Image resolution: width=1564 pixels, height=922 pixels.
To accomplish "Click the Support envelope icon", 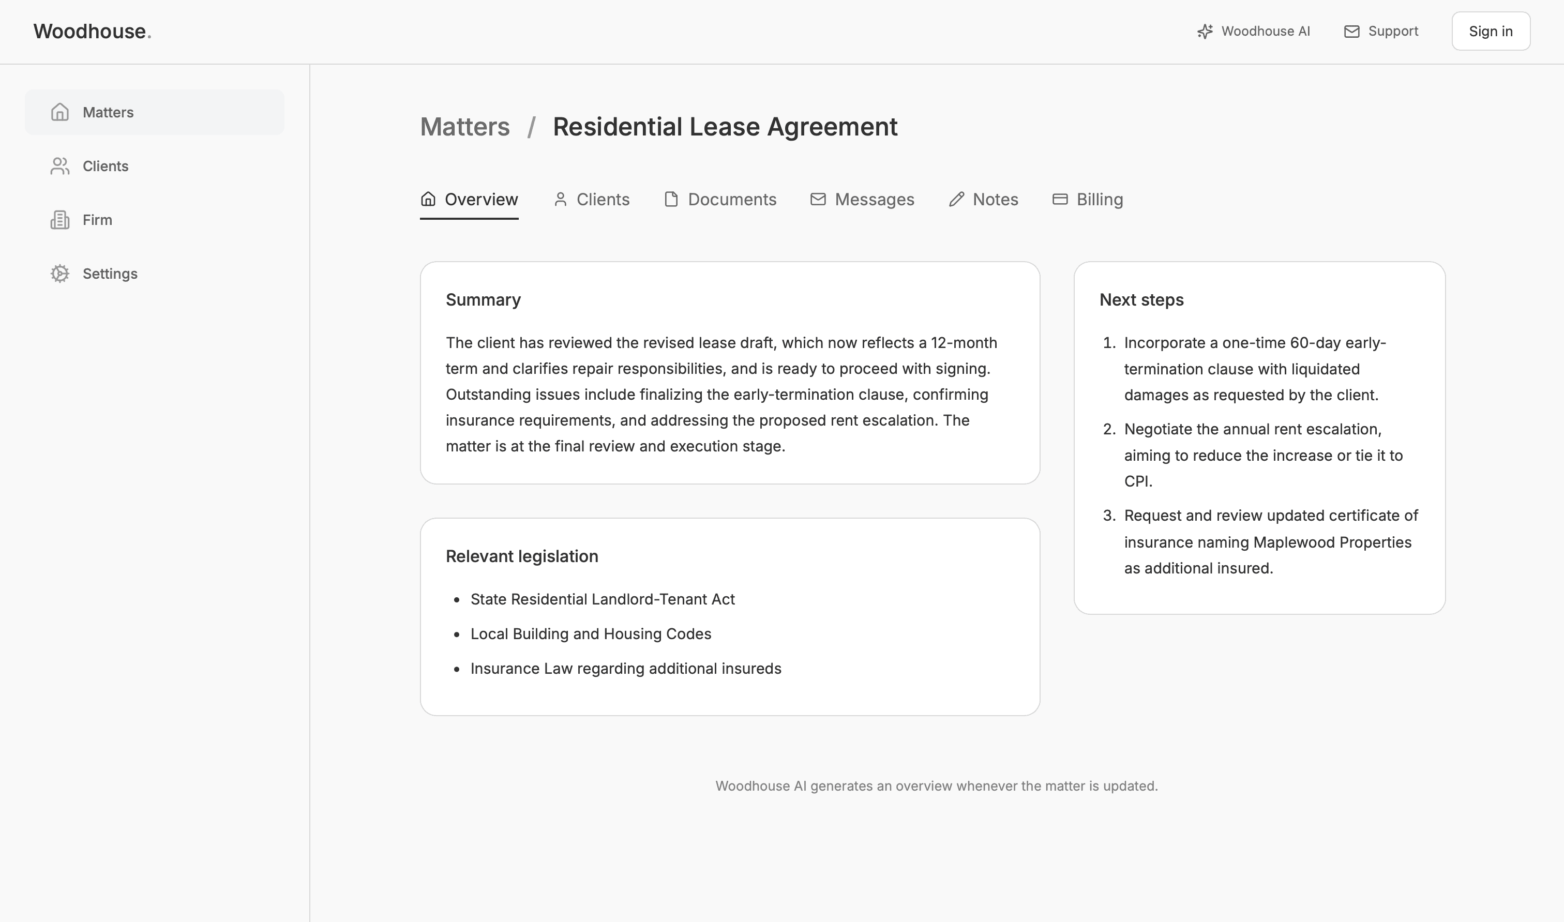I will pyautogui.click(x=1351, y=31).
